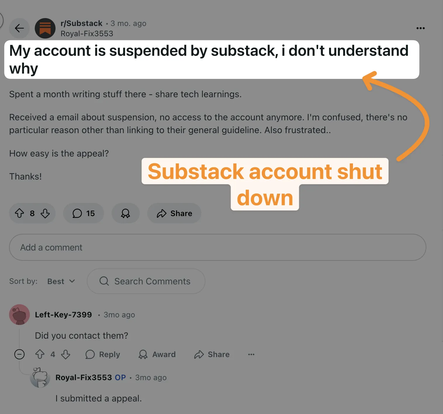Give an award to the post
This screenshot has width=443, height=414.
[x=126, y=213]
